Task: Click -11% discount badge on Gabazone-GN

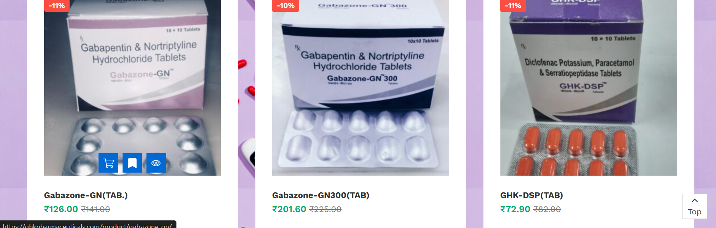Action: (x=57, y=6)
